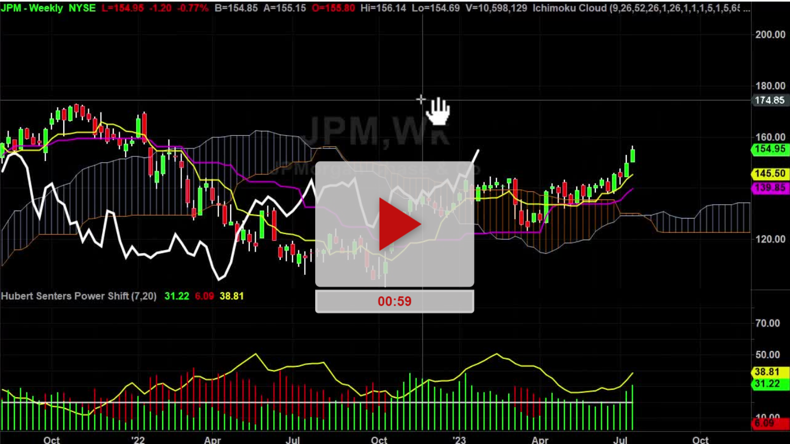Image resolution: width=790 pixels, height=444 pixels.
Task: Click the green 154.95 last price tag
Action: pos(770,149)
